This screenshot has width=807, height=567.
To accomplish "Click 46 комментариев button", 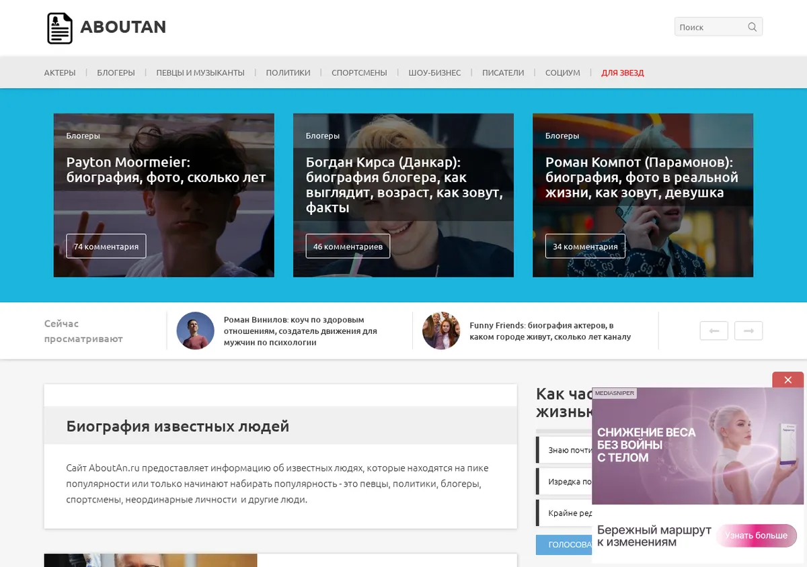I will pos(348,247).
